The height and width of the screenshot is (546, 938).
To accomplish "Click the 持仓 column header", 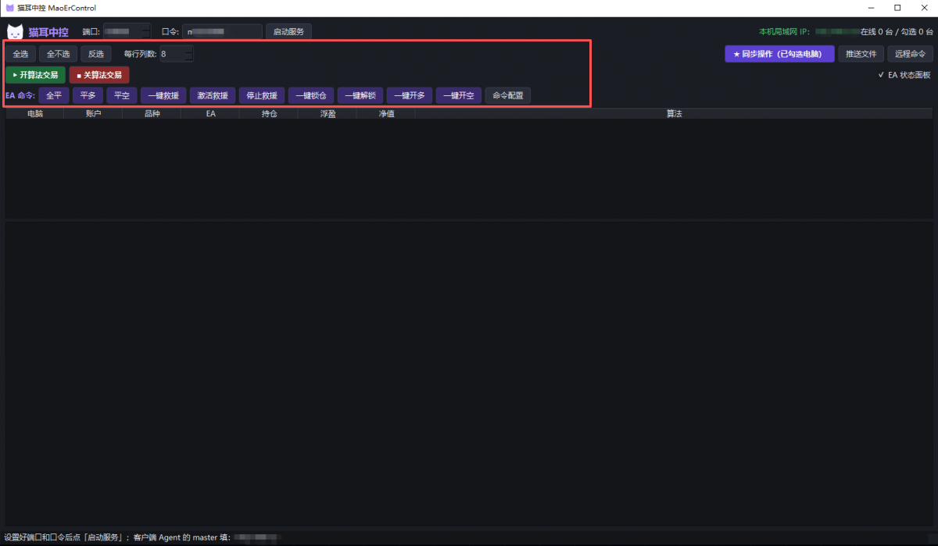I will pos(269,114).
